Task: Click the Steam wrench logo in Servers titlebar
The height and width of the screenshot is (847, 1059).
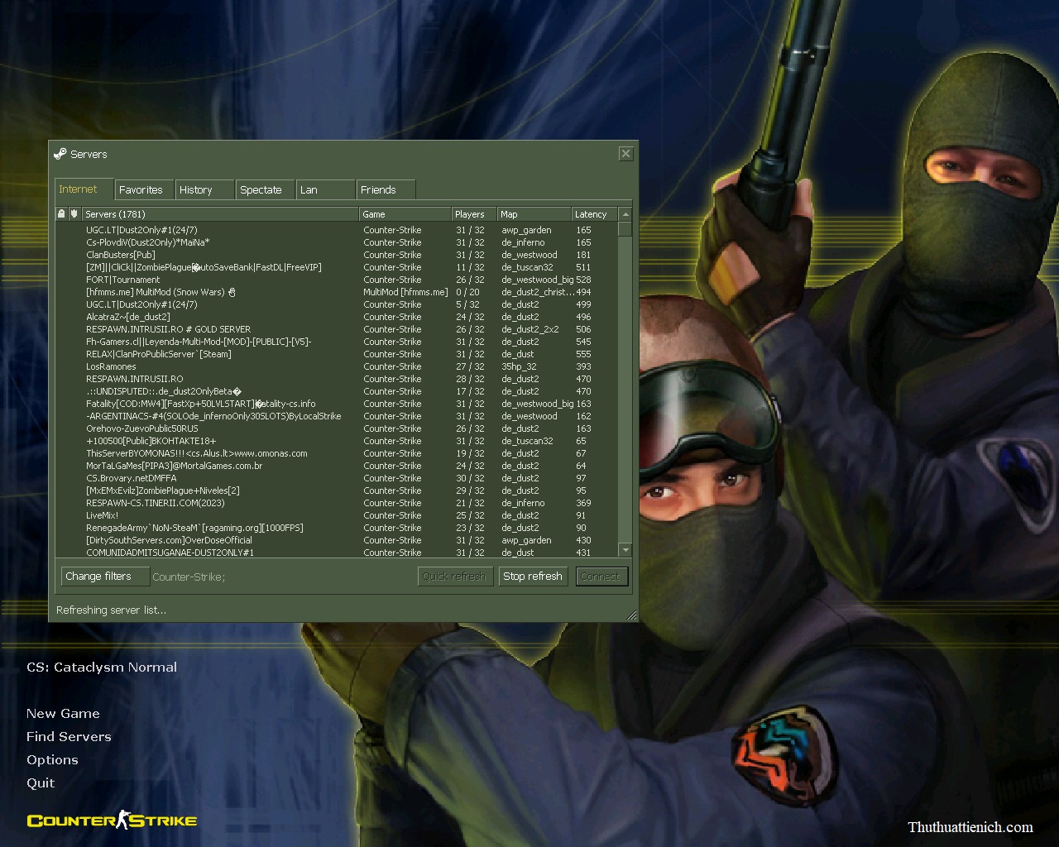Action: (x=60, y=154)
